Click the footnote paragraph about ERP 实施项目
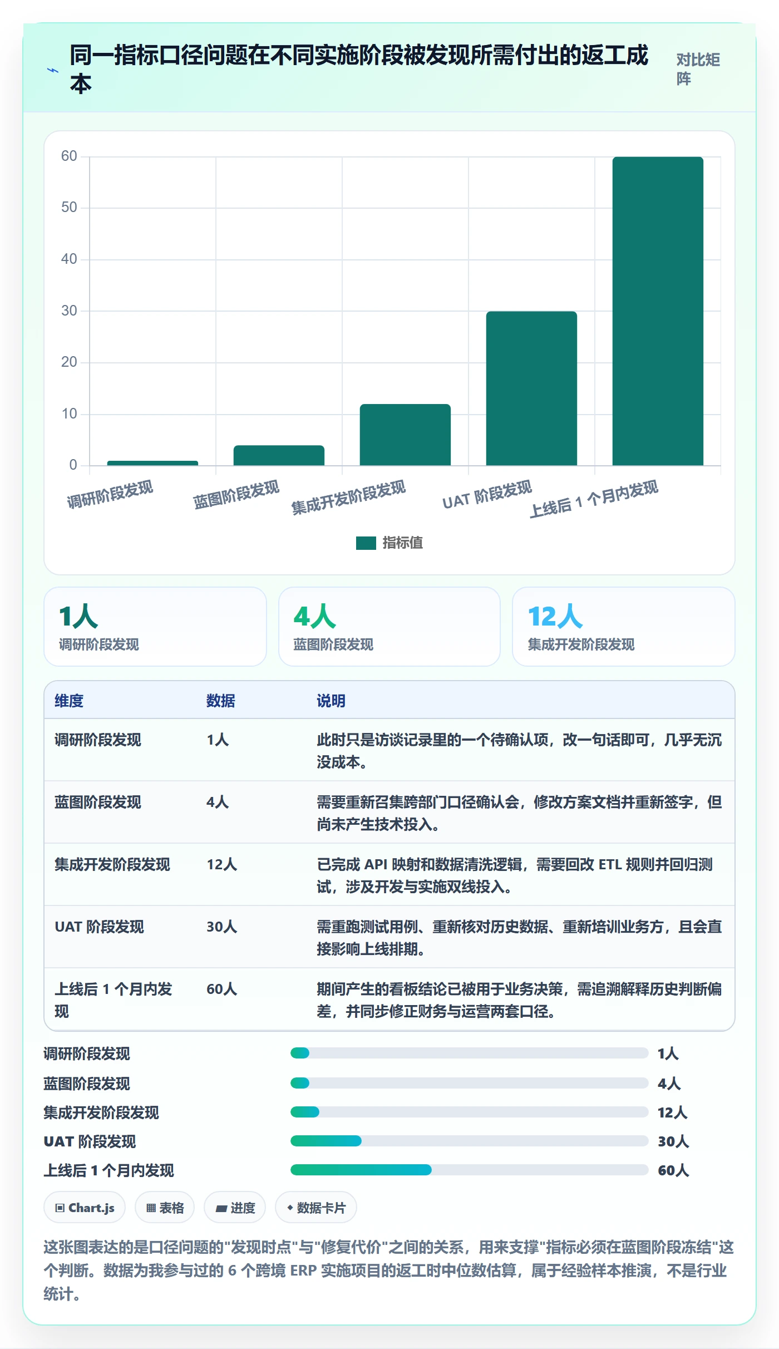 [389, 1271]
